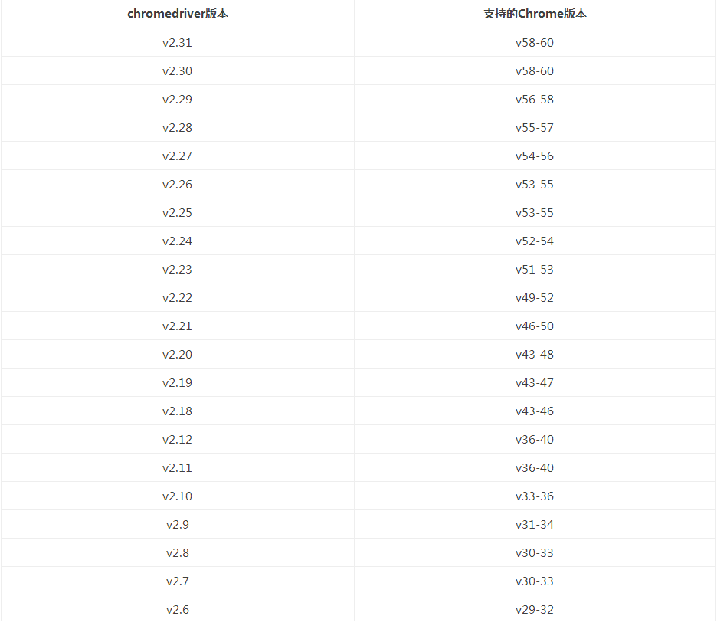Select the v43-48 Chrome version cell
The width and height of the screenshot is (717, 629).
[534, 355]
